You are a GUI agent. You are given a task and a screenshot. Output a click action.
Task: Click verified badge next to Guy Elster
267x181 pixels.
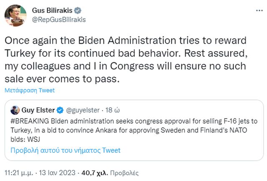click(x=60, y=110)
